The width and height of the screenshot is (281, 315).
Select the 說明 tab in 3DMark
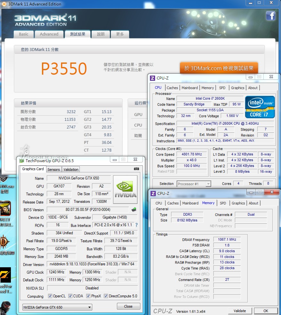(101, 34)
